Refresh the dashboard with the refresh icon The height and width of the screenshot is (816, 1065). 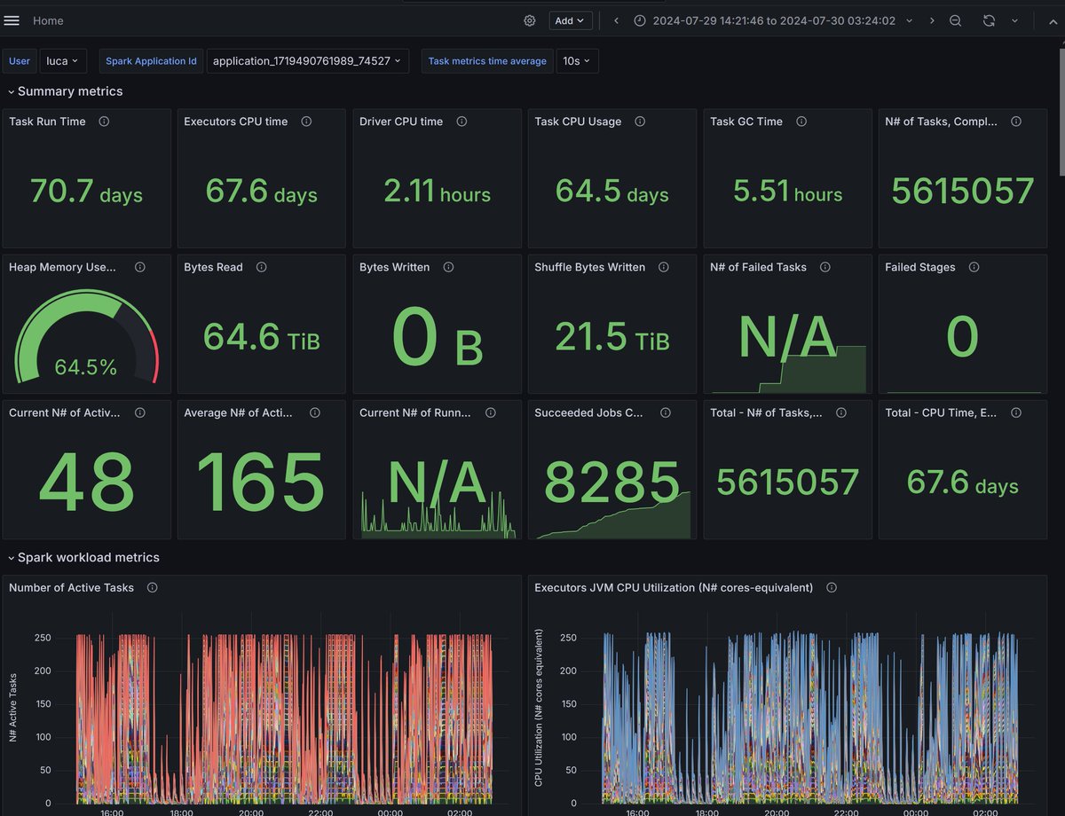[989, 20]
